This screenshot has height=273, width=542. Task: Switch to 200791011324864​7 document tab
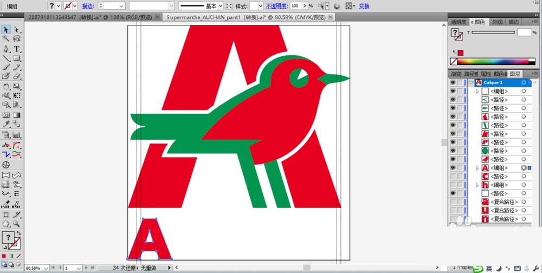point(89,17)
